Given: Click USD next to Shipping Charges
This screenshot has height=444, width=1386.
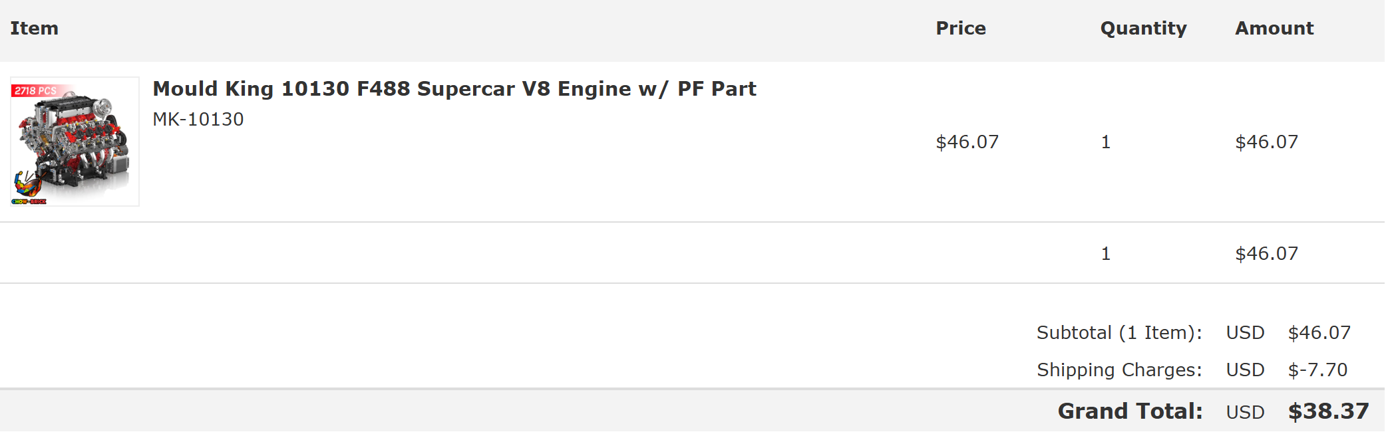Looking at the screenshot, I should coord(1245,370).
